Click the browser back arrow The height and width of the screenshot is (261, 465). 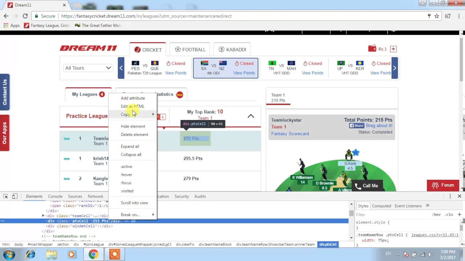[x=6, y=16]
